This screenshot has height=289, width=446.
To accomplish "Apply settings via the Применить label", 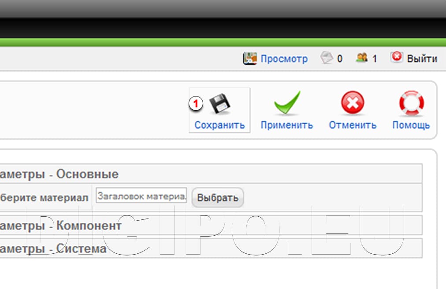I will tap(286, 124).
